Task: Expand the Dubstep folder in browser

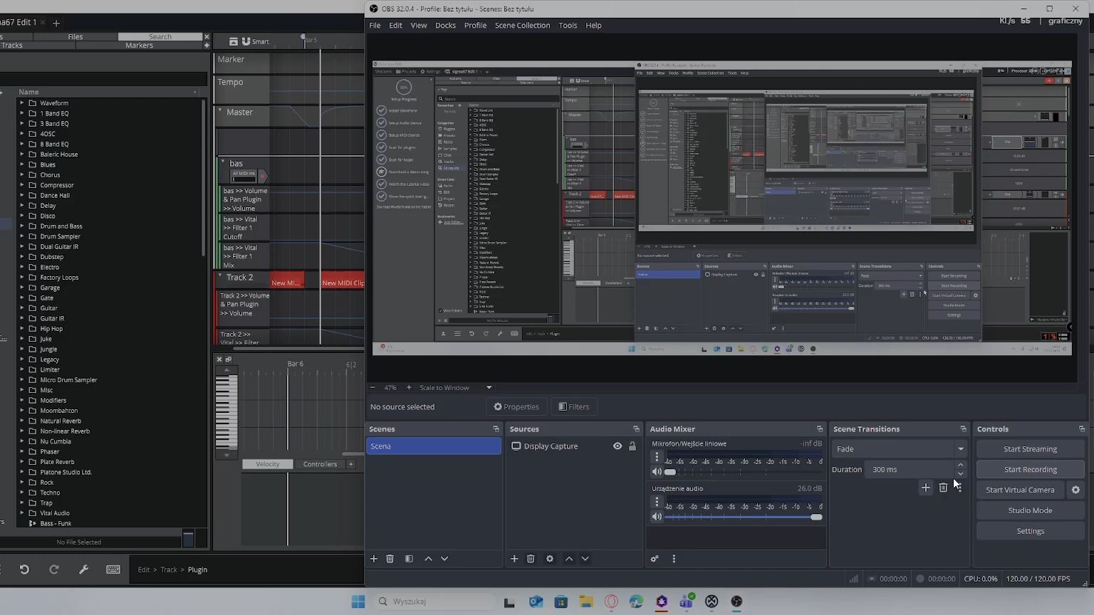Action: [22, 257]
